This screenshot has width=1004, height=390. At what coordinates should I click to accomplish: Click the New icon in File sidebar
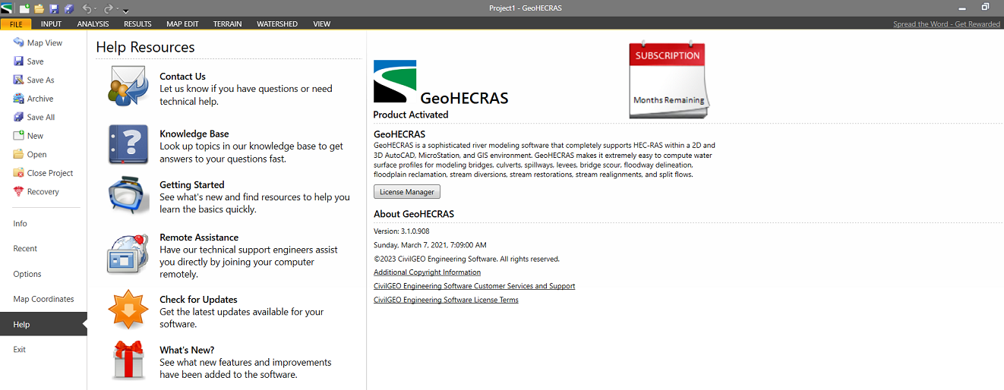(19, 136)
